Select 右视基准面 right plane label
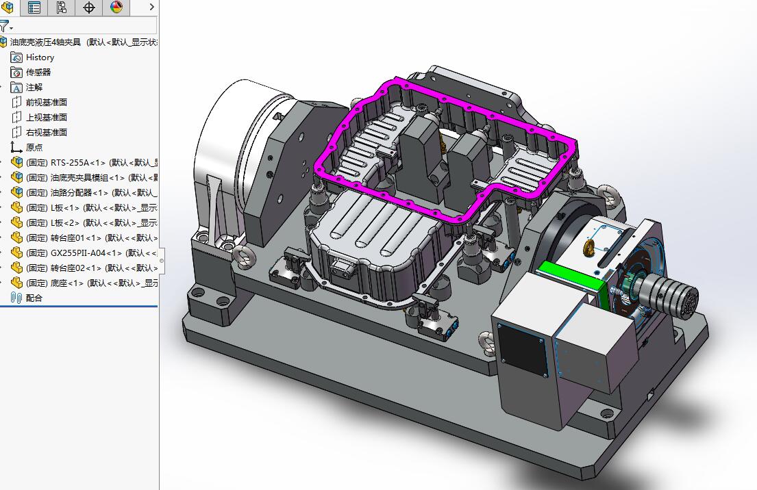The width and height of the screenshot is (757, 490). (47, 132)
